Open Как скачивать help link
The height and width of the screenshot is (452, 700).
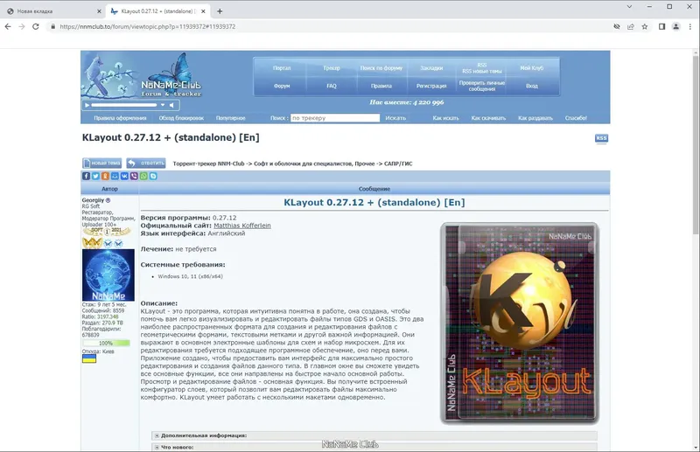pos(488,118)
